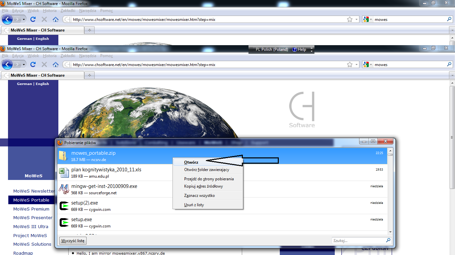The width and height of the screenshot is (455, 255).
Task: Open Plik menu in background Firefox window
Action: [5, 11]
